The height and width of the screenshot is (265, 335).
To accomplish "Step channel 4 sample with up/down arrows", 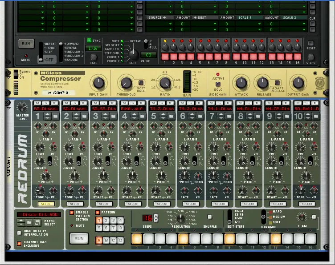I will click(134, 116).
